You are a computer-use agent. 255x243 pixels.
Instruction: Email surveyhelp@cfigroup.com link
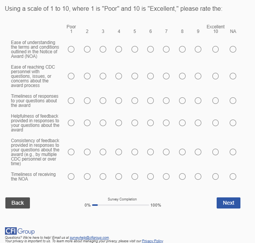(89, 238)
